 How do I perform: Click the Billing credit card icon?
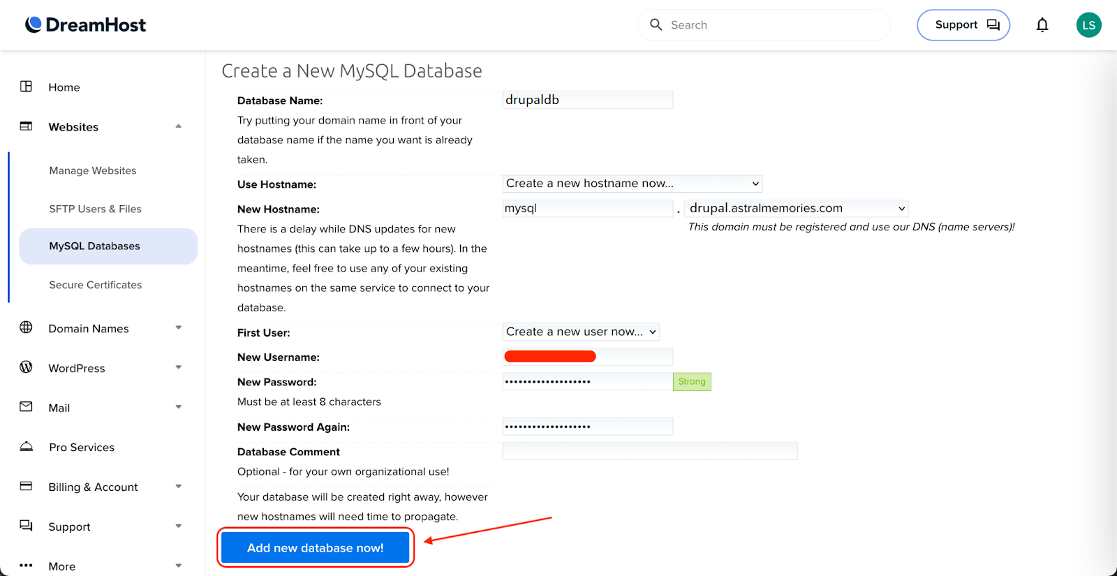pyautogui.click(x=27, y=486)
